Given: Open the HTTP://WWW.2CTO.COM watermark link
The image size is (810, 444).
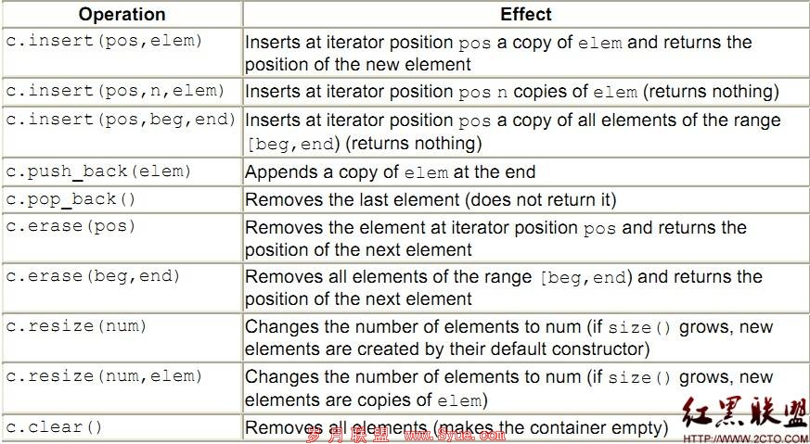Looking at the screenshot, I should (x=745, y=438).
